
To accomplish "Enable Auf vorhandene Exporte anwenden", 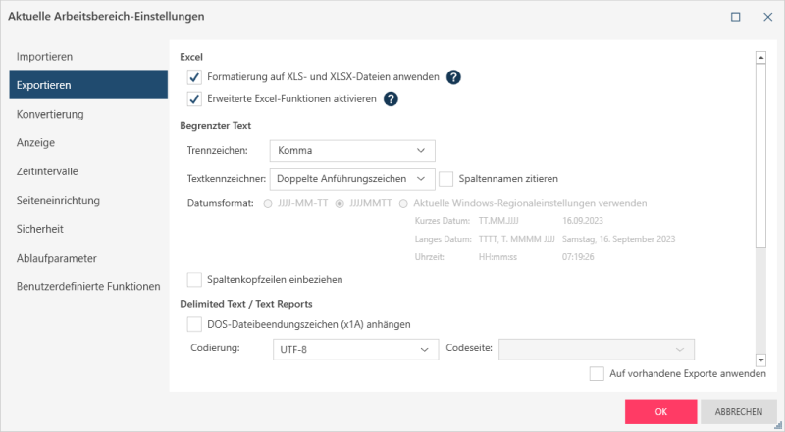I will pyautogui.click(x=597, y=373).
